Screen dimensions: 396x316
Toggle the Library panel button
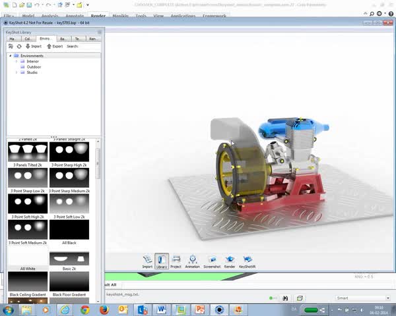pos(162,261)
